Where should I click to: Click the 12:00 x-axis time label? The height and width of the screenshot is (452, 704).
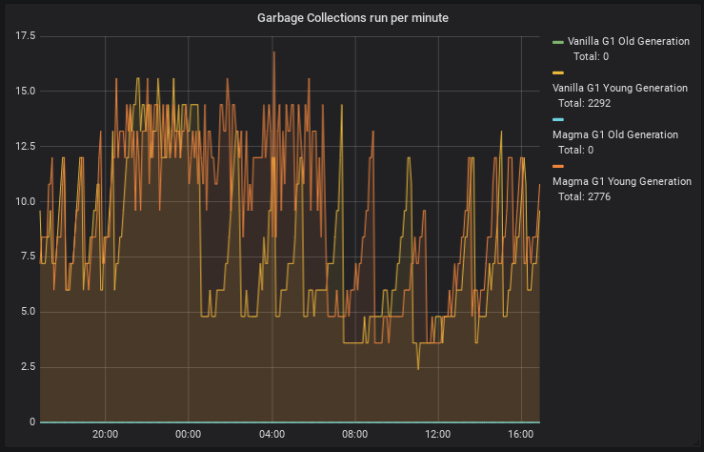coord(438,435)
